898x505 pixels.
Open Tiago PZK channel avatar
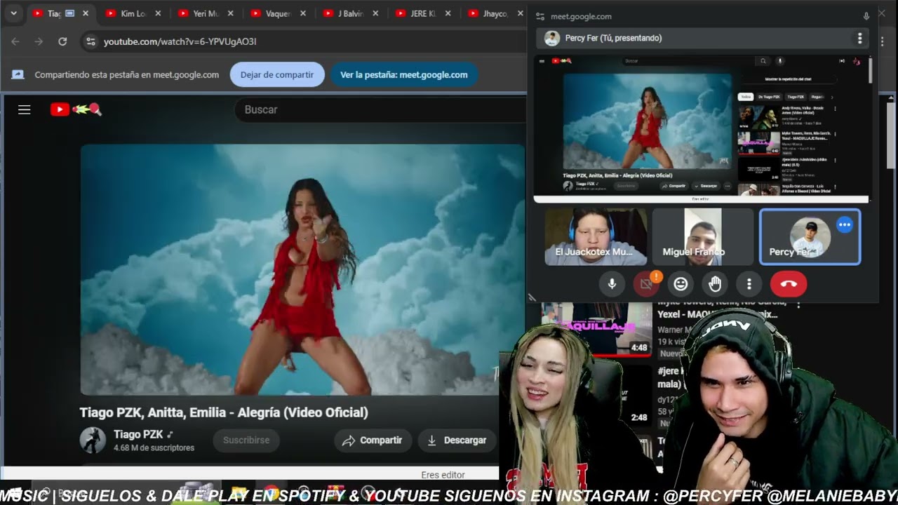click(x=93, y=440)
